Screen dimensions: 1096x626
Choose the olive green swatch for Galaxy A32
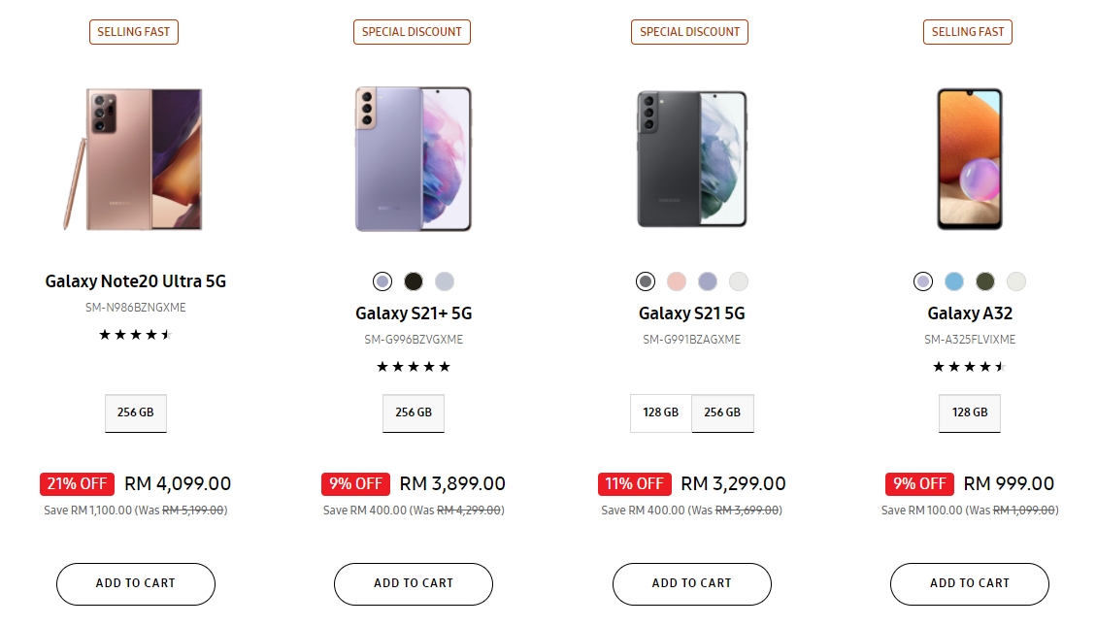pyautogui.click(x=984, y=280)
